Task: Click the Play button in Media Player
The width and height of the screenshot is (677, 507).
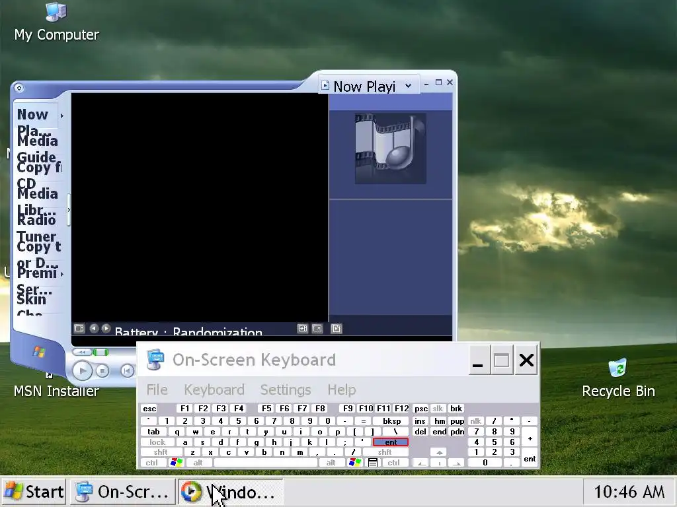Action: point(82,371)
